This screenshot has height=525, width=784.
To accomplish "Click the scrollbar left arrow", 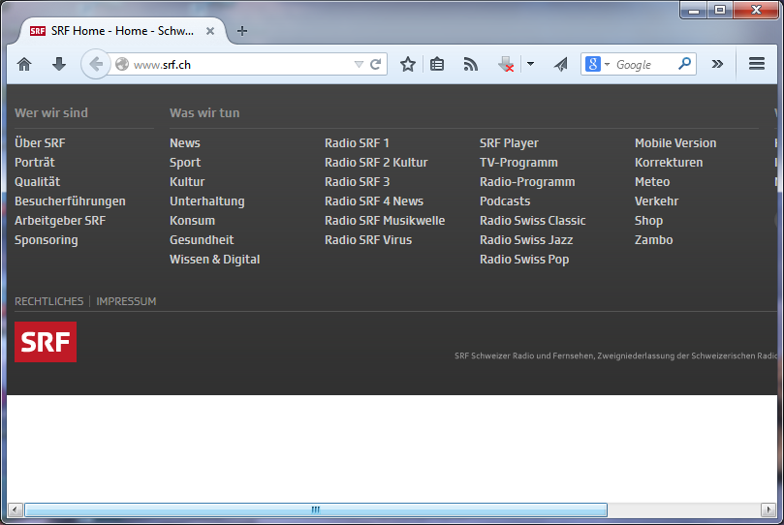I will (15, 510).
